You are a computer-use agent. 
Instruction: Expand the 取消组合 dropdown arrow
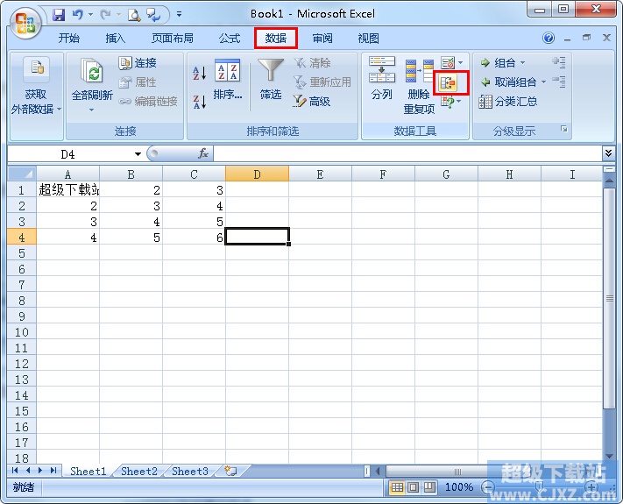543,82
